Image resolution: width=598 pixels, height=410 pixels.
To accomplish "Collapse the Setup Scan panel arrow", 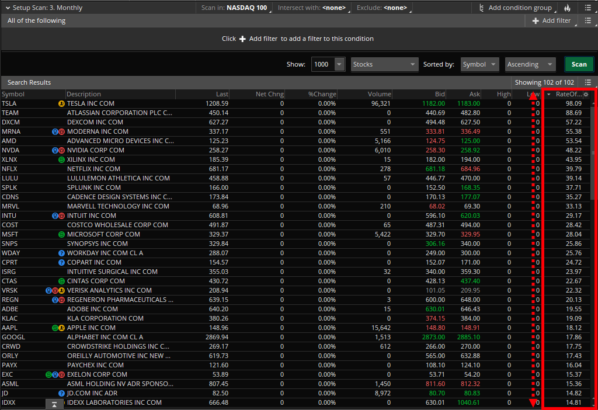I will coord(6,8).
